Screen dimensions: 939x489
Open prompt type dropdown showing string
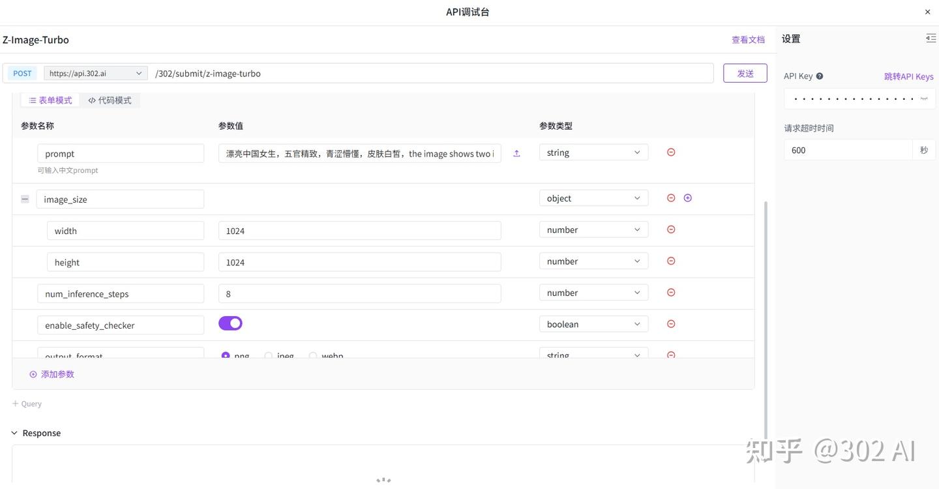[x=593, y=152]
